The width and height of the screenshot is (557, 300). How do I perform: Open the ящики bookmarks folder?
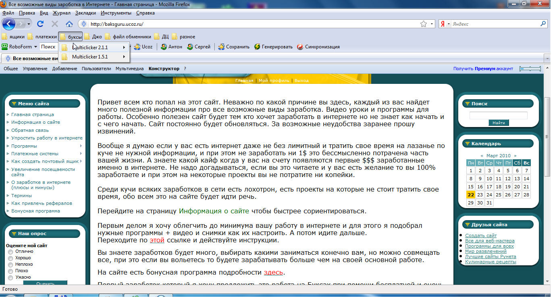point(13,37)
